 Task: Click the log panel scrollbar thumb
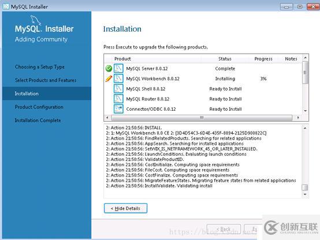(x=305, y=187)
